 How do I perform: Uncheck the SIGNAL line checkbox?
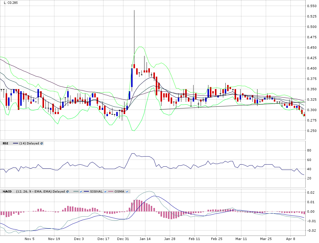(x=105, y=192)
